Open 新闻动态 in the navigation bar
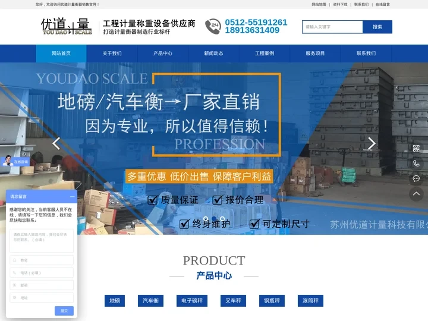The image size is (428, 321). click(213, 53)
